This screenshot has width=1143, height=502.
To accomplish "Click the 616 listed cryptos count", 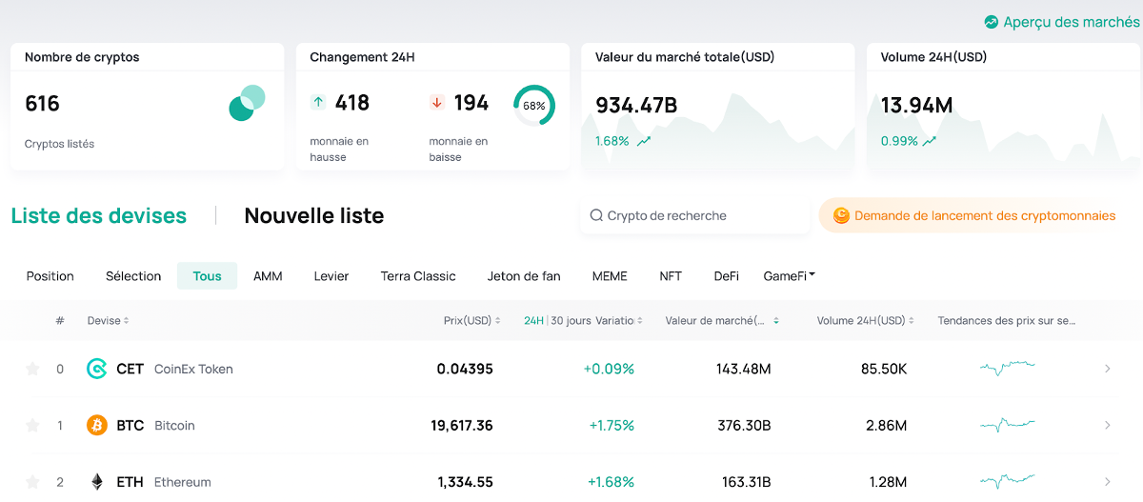I will pyautogui.click(x=42, y=104).
